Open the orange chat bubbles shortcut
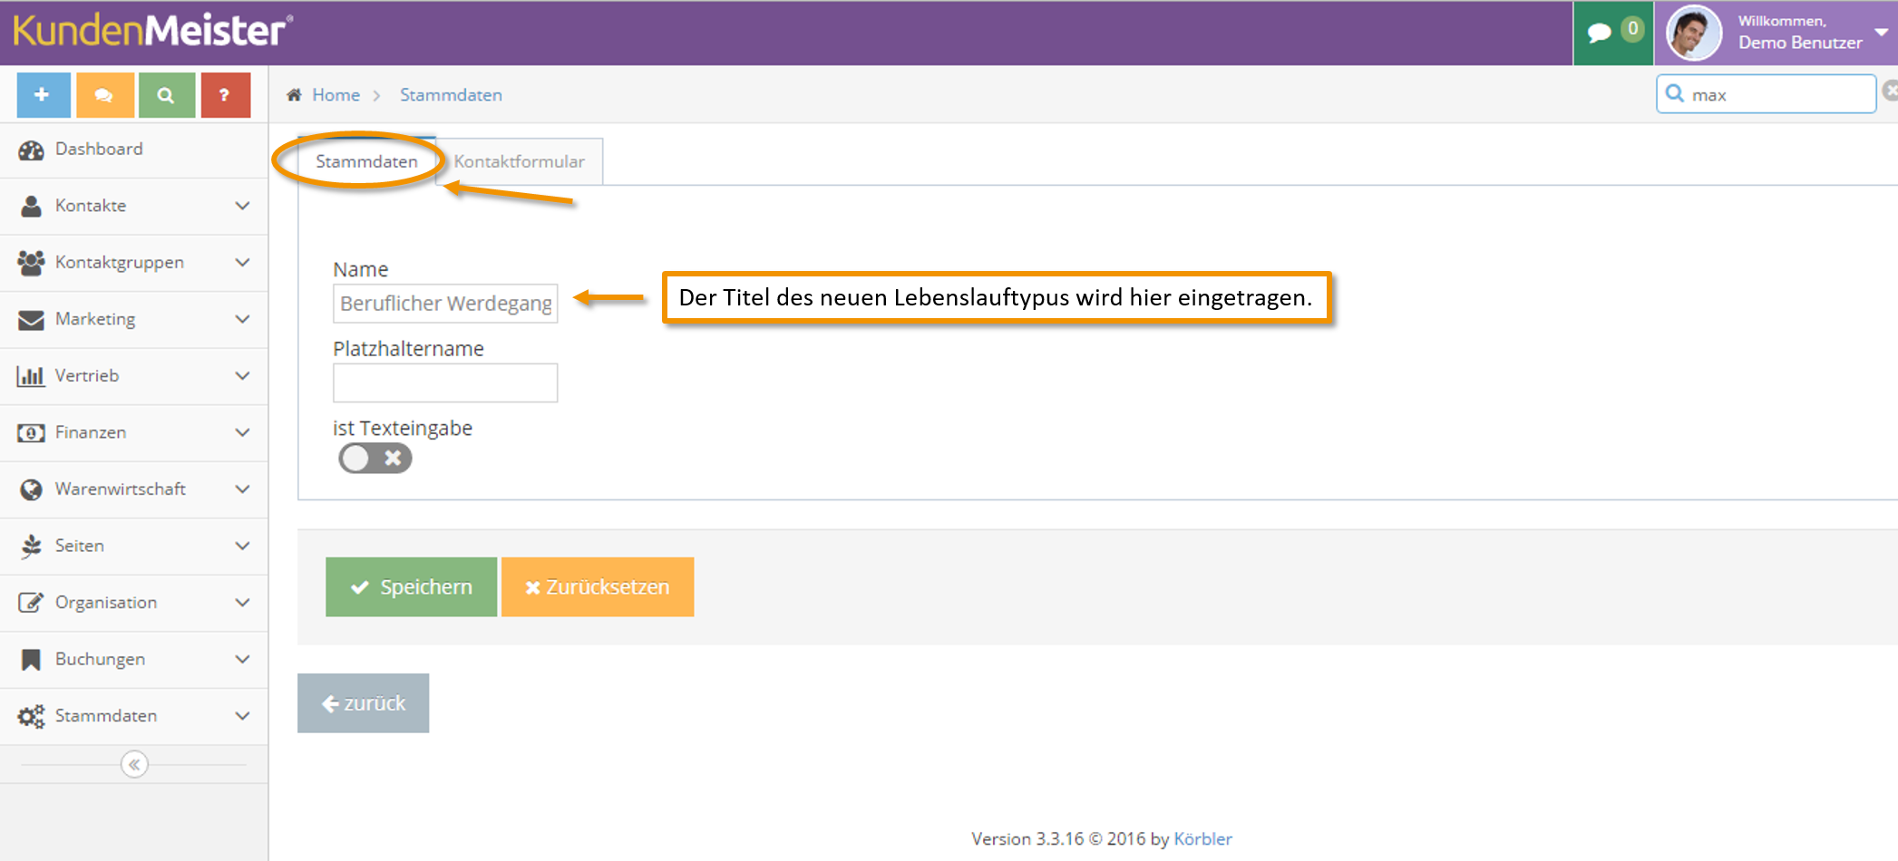Image resolution: width=1898 pixels, height=861 pixels. (x=104, y=95)
